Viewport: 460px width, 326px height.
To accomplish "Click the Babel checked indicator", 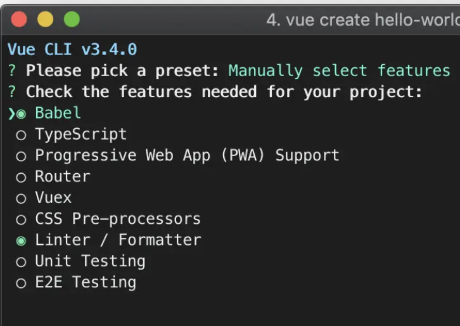I will coord(22,114).
